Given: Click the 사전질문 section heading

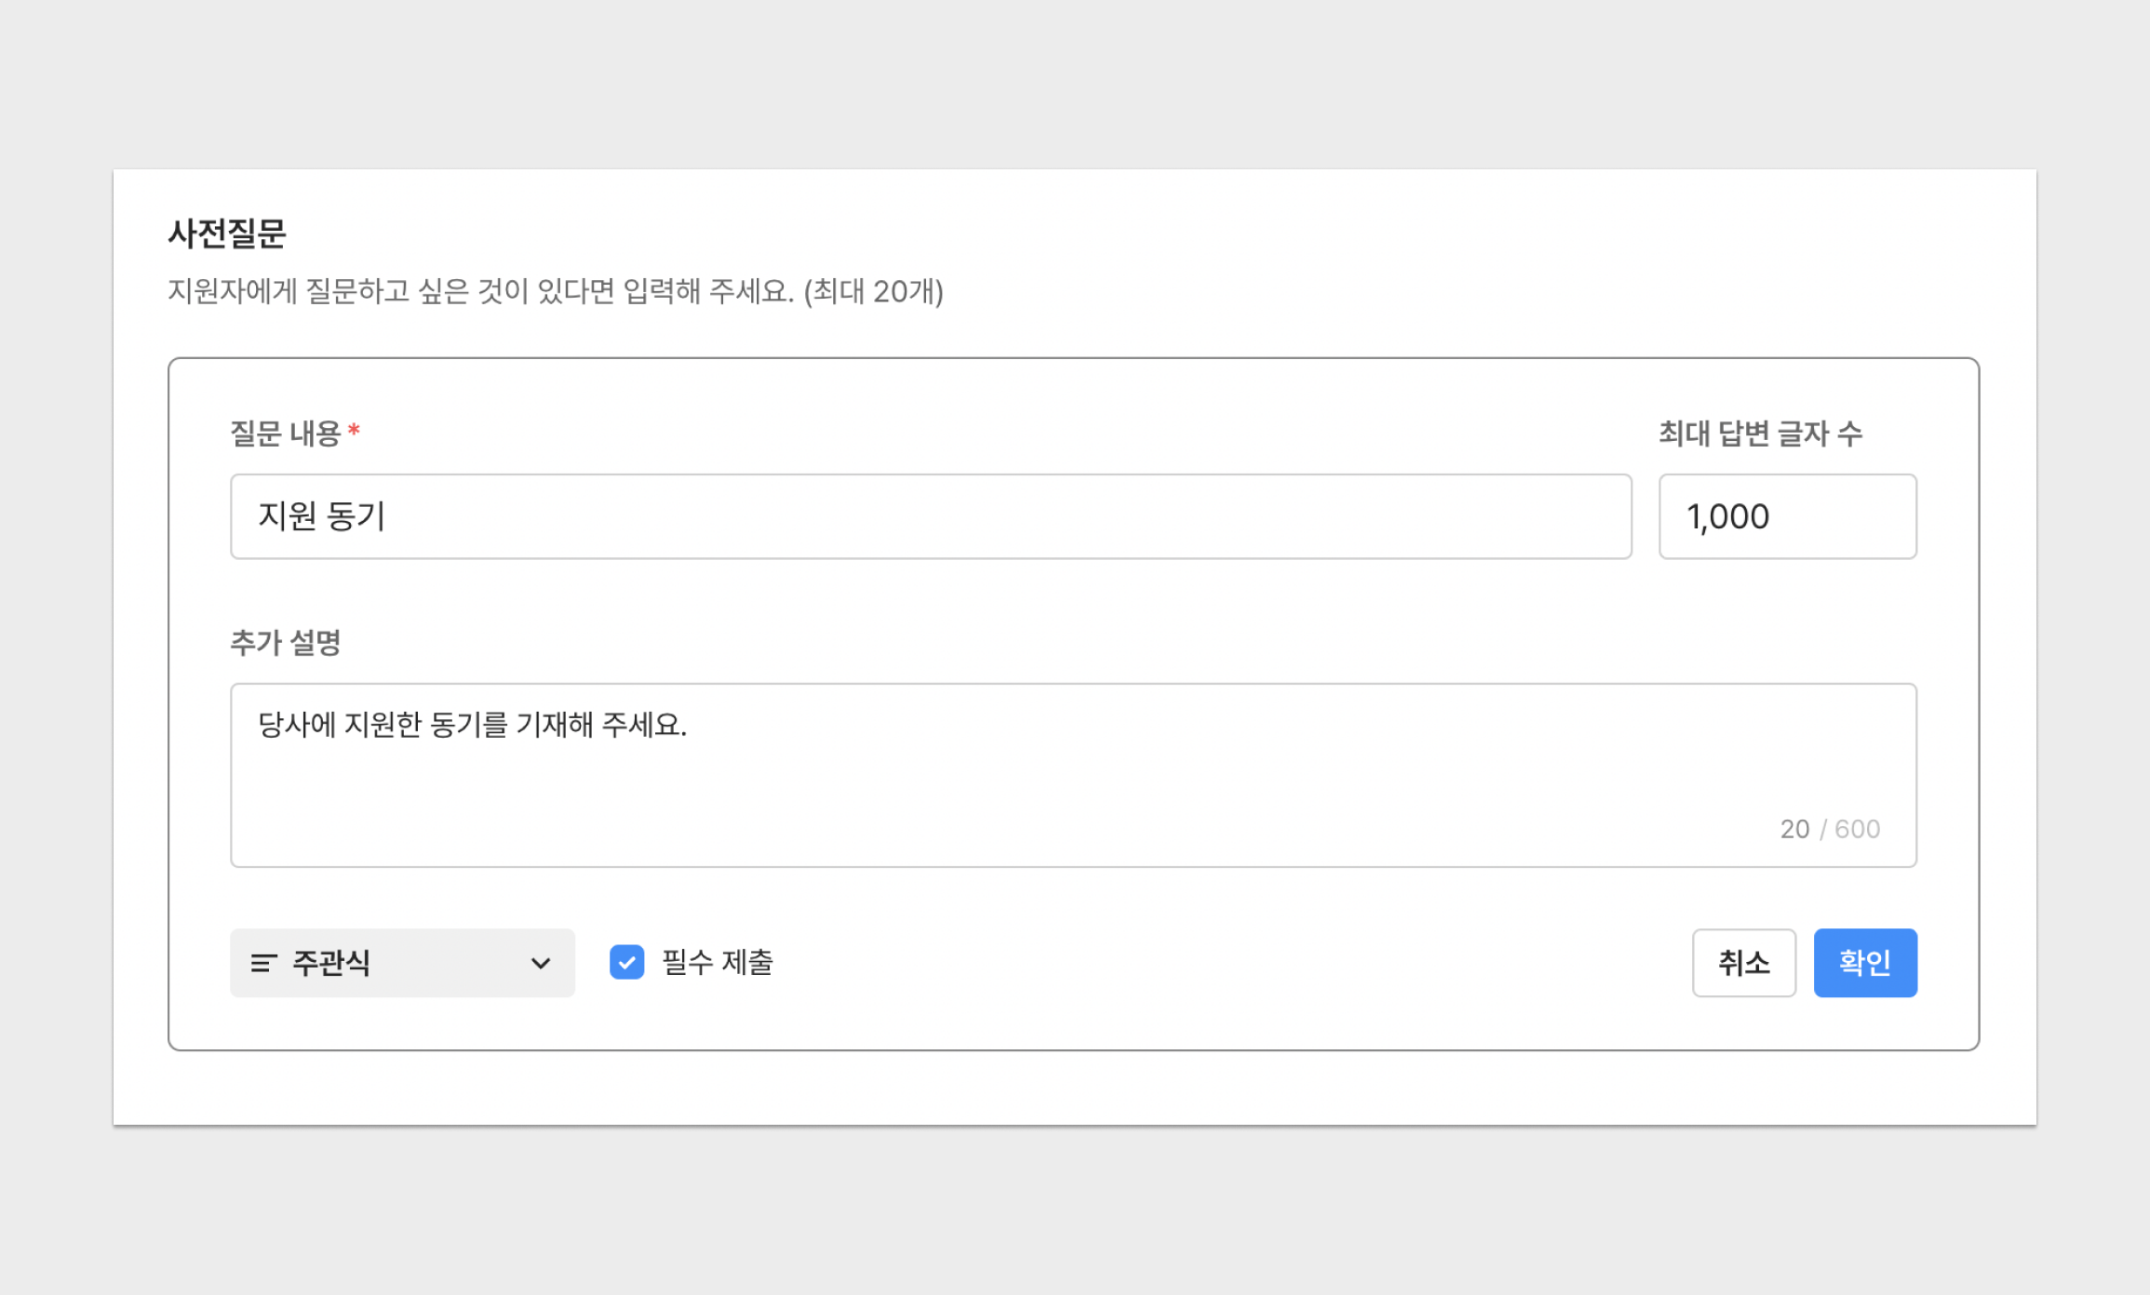Looking at the screenshot, I should 227,234.
